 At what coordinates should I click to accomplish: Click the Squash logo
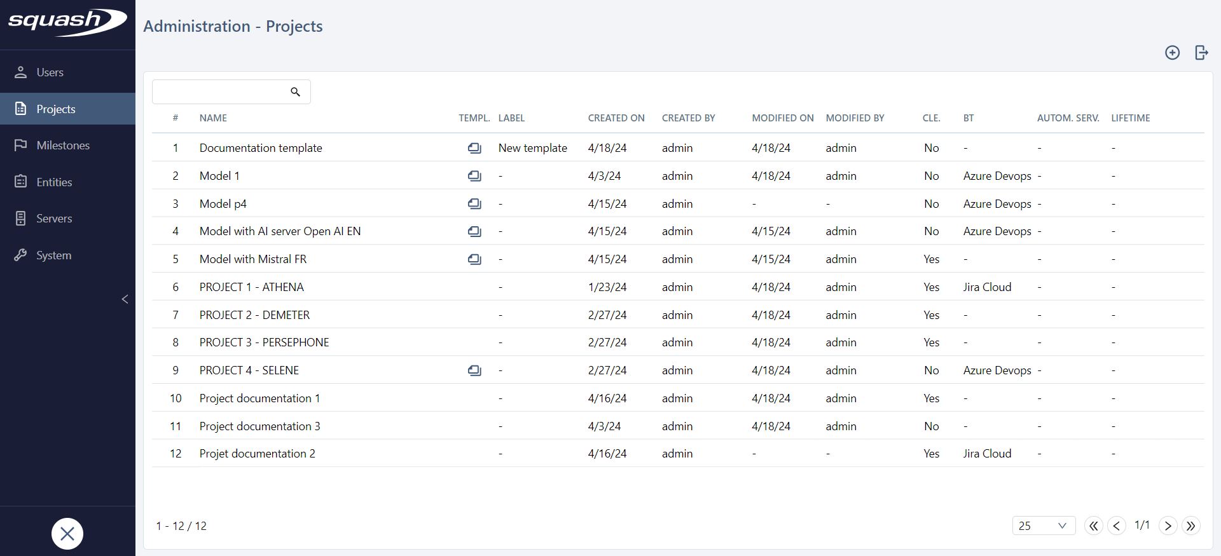(x=67, y=22)
